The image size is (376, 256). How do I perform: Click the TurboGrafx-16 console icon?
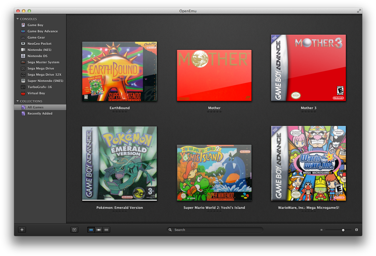click(x=23, y=87)
